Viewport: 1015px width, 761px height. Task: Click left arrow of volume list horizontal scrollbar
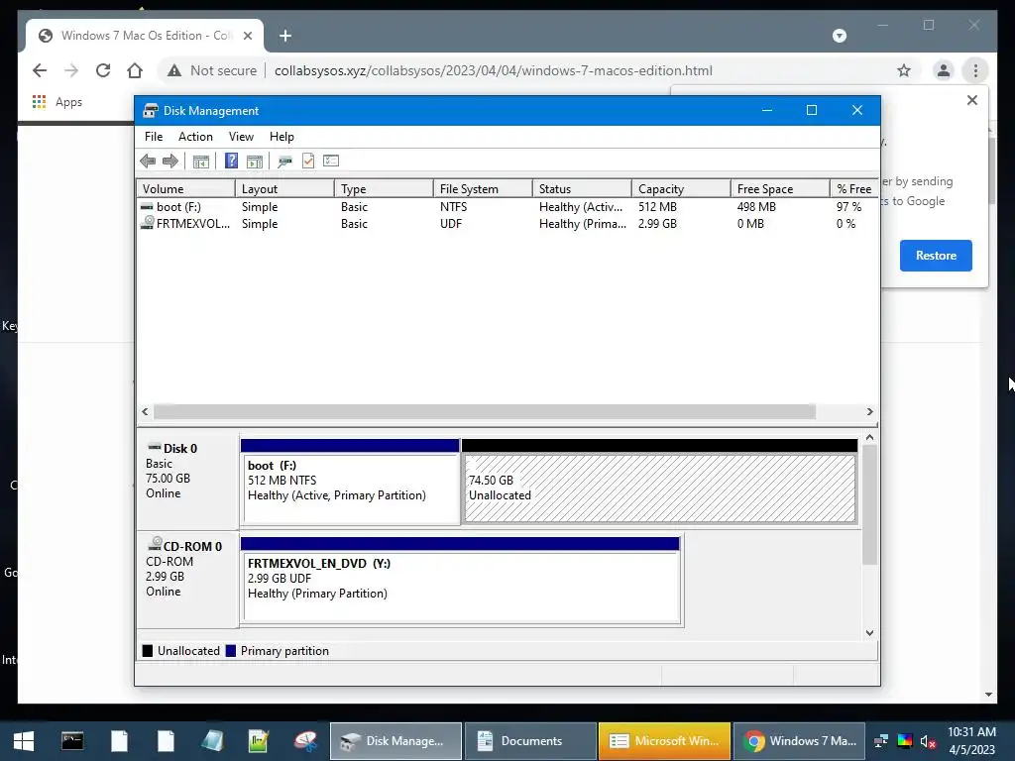point(145,411)
